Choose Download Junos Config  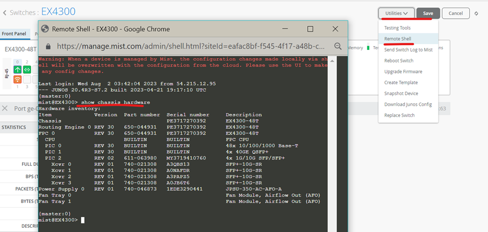click(x=408, y=104)
